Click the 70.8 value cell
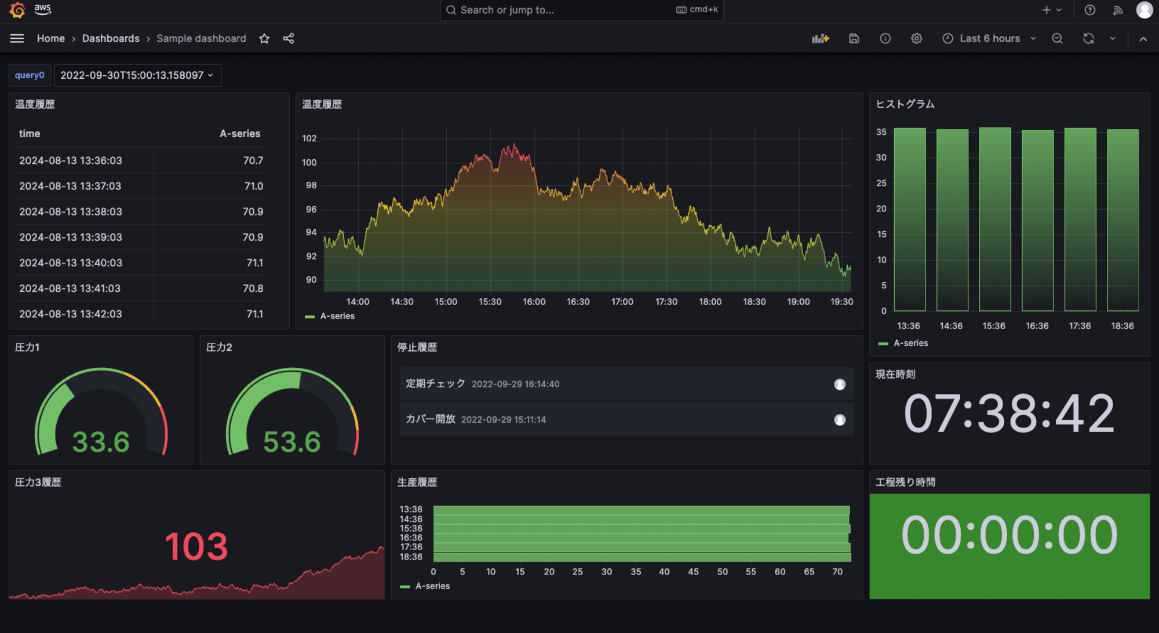This screenshot has width=1159, height=633. 210,288
